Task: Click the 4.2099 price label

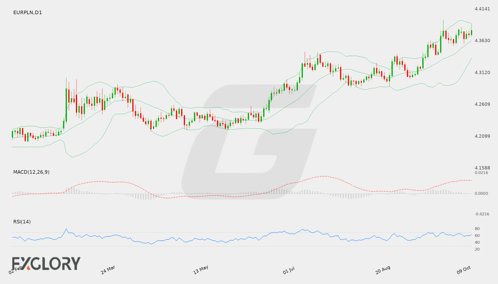Action: 482,136
